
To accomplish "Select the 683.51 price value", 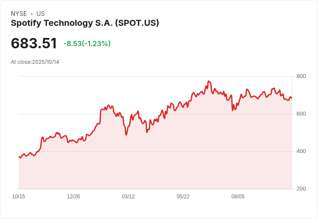I will pos(34,43).
